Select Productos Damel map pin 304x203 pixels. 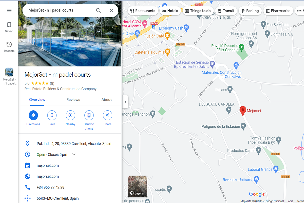(x=258, y=150)
